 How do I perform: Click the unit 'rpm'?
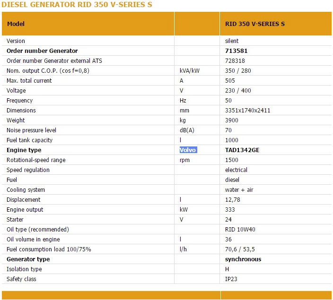click(184, 160)
